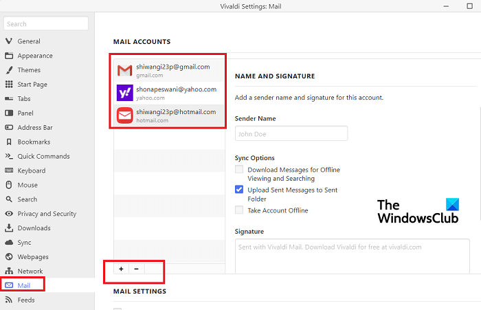Click the Sync cloud icon

click(x=9, y=243)
